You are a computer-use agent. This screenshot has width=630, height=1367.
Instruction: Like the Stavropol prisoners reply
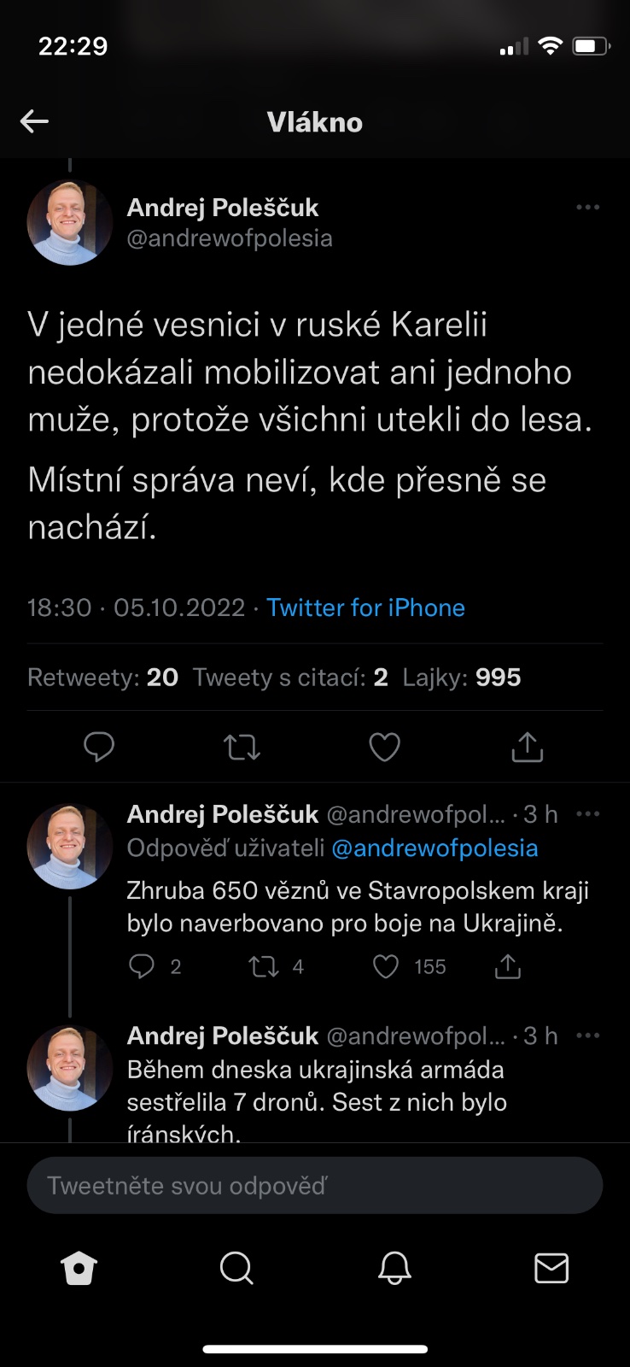pos(387,966)
